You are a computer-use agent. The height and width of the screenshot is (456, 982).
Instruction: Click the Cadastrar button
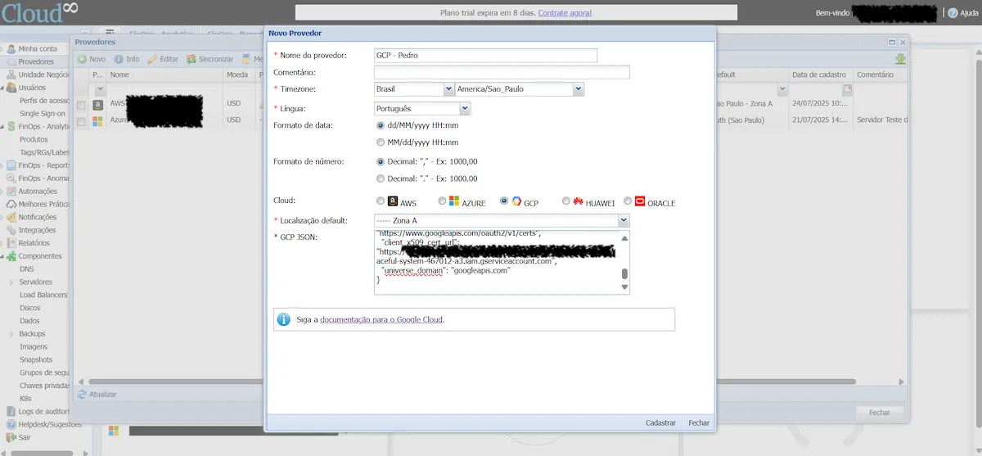(660, 422)
